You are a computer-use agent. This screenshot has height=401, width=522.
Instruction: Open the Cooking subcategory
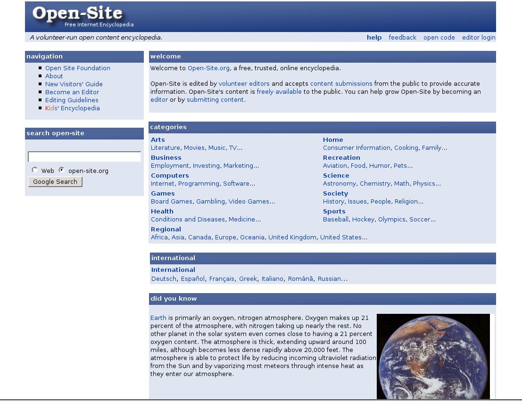pos(406,148)
